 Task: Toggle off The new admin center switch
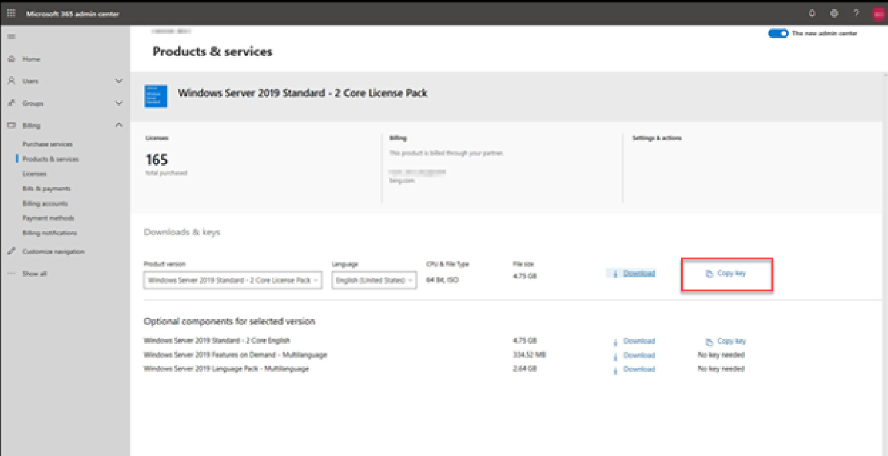click(779, 33)
